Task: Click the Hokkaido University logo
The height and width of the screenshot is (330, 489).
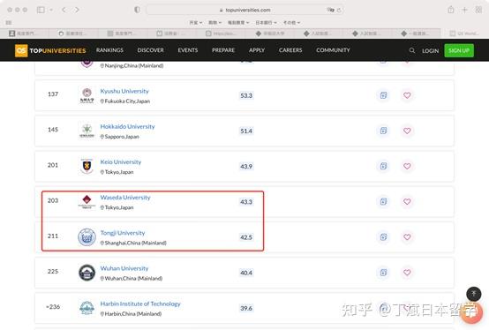Action: [x=87, y=131]
